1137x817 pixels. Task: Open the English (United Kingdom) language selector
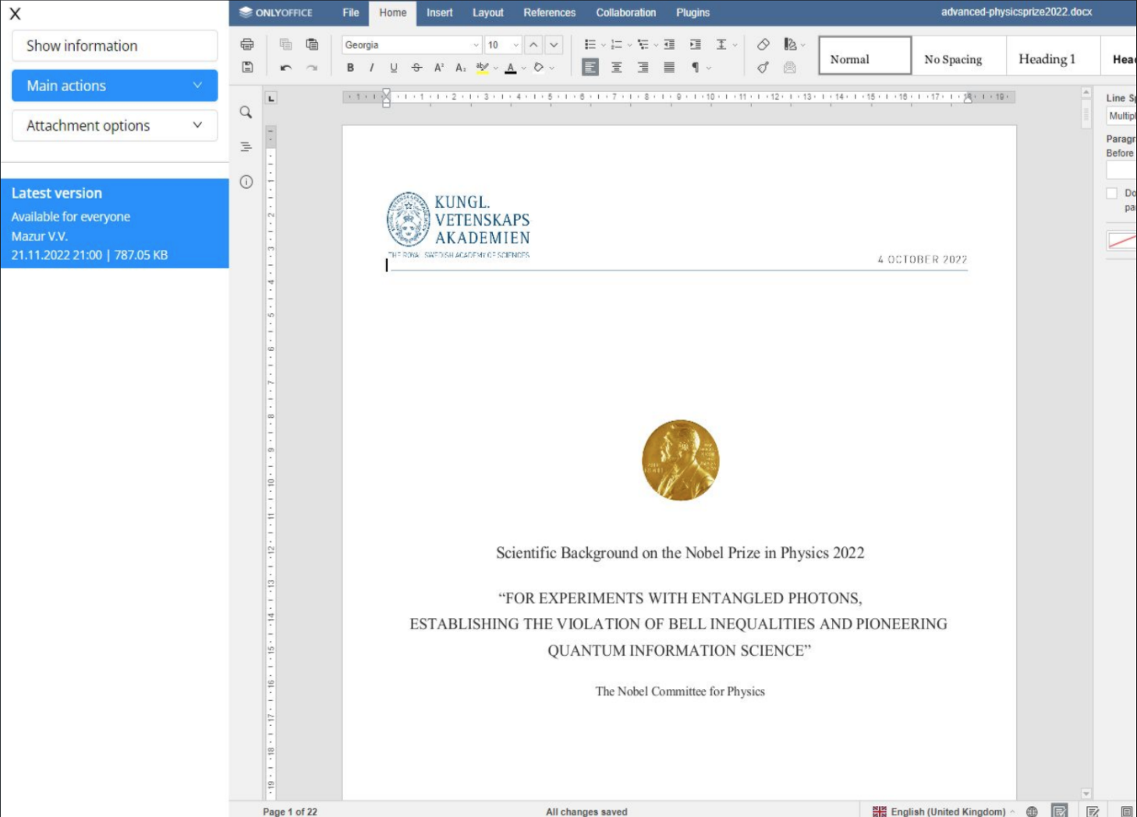[944, 812]
